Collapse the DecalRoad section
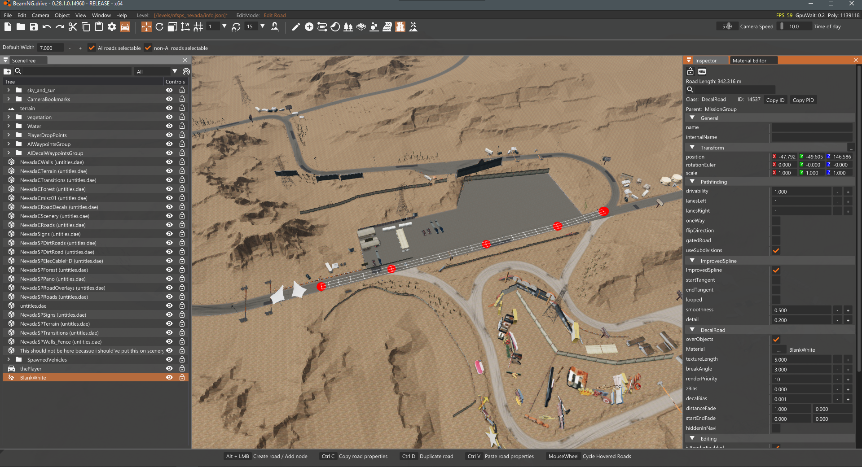 click(692, 330)
